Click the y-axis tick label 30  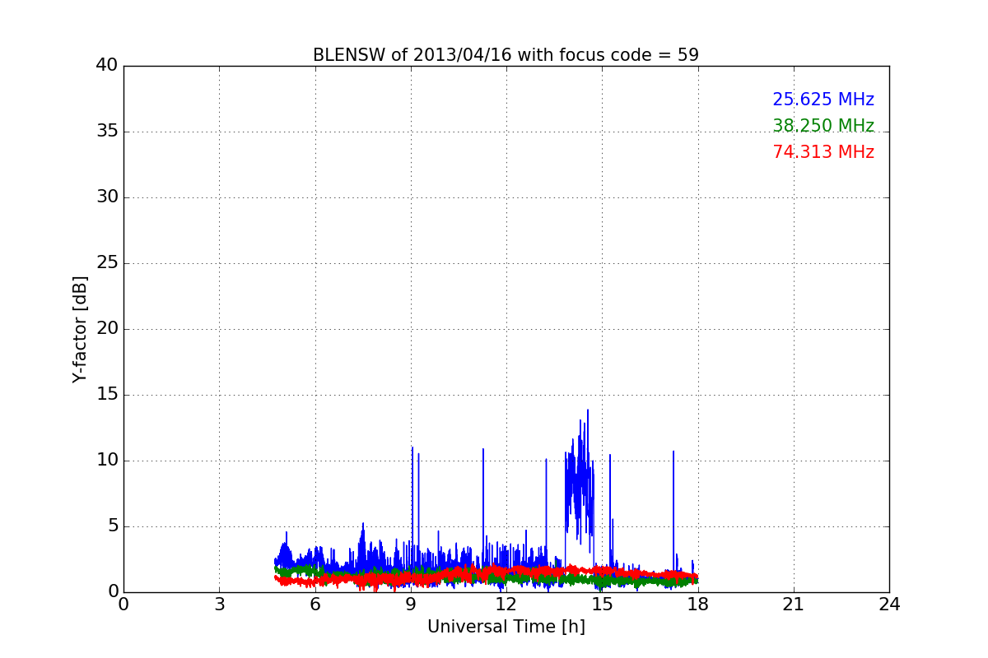click(107, 197)
